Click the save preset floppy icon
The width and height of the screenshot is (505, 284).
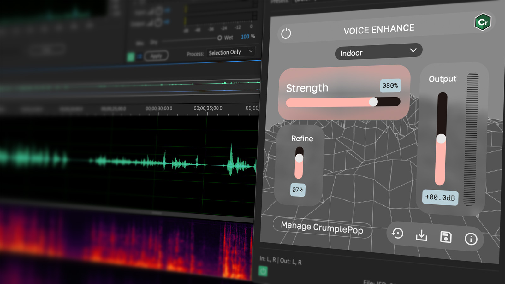click(x=446, y=237)
